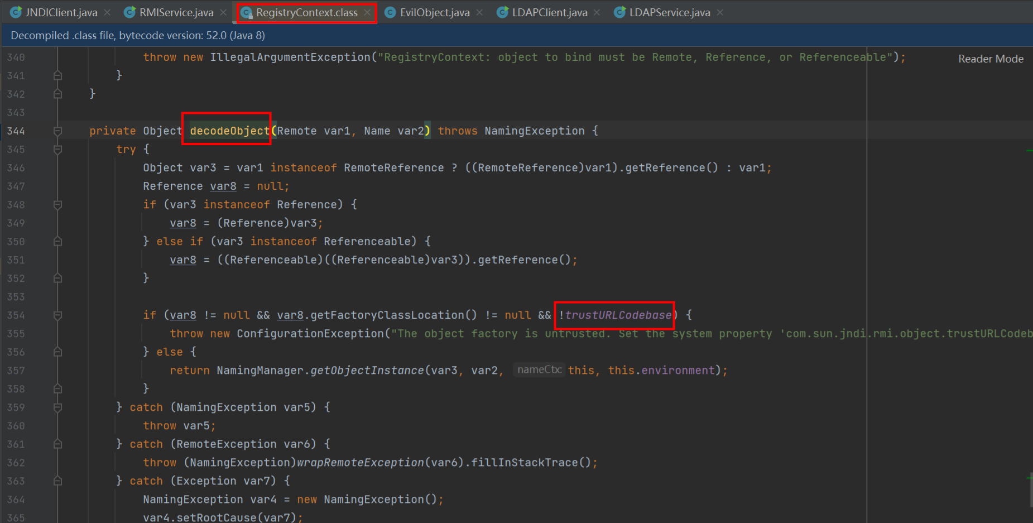Fold the else block at line 356
The image size is (1033, 523).
coord(57,352)
